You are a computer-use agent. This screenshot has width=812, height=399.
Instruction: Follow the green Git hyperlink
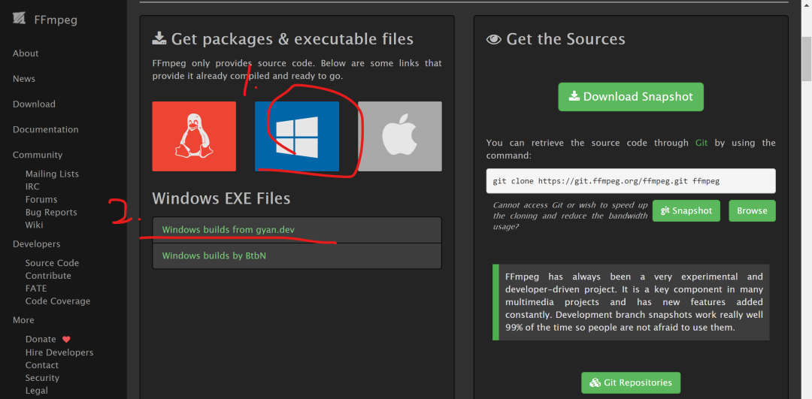(x=701, y=143)
